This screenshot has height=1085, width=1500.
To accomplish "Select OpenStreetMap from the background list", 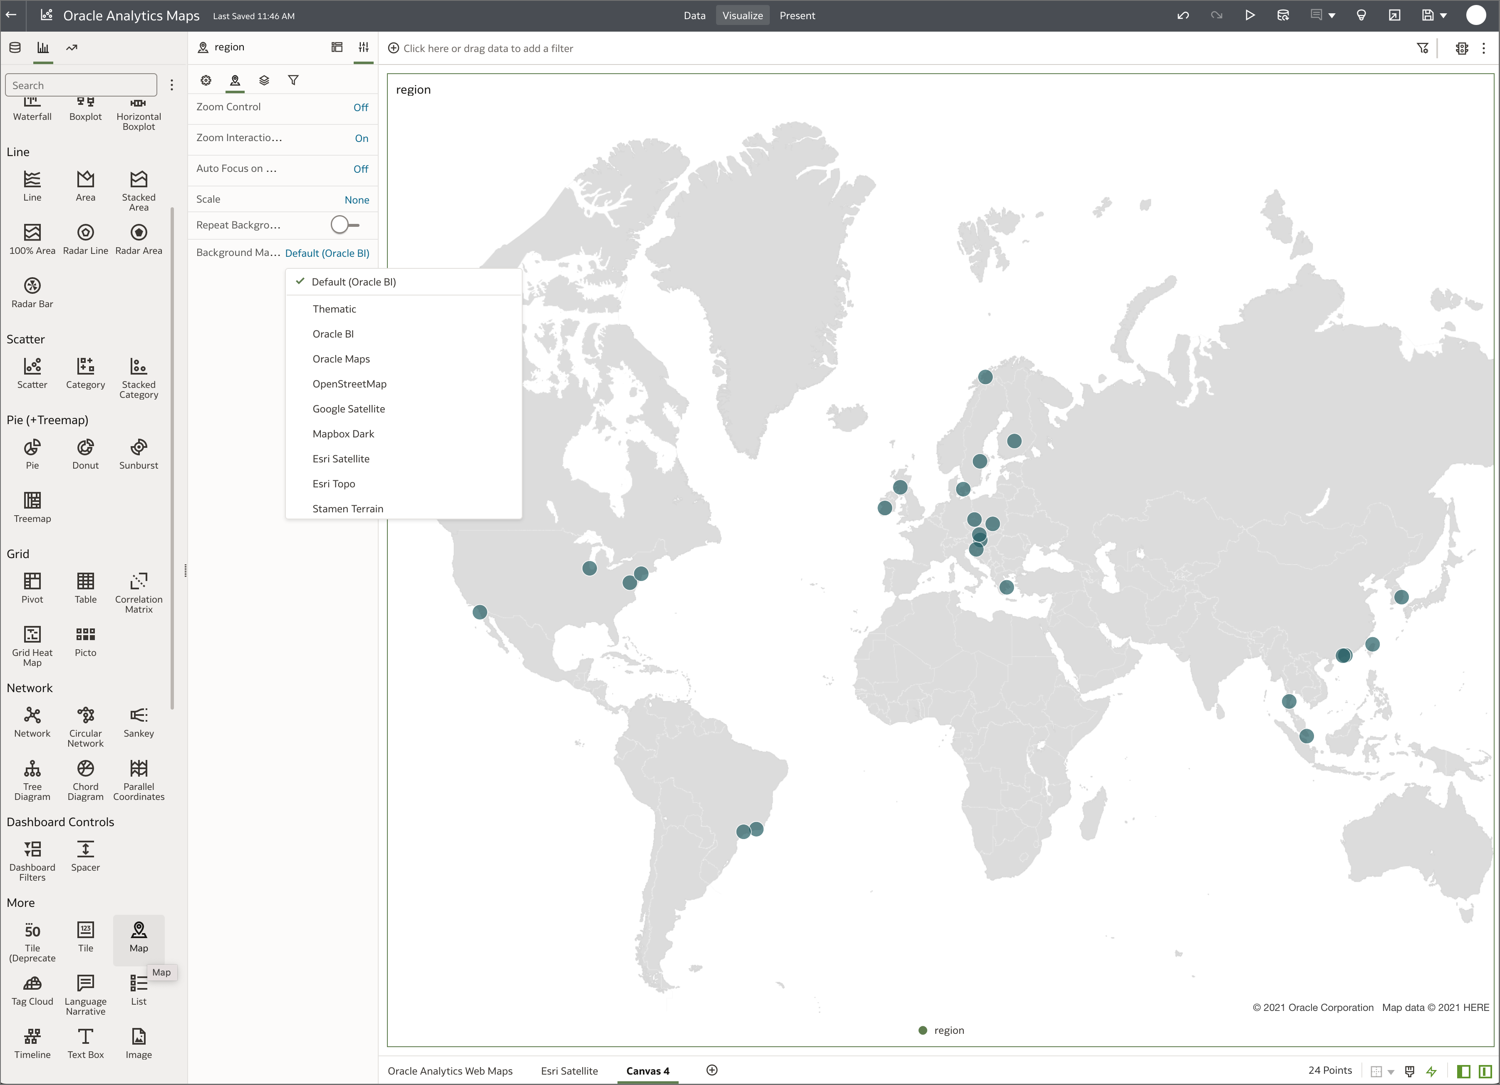I will 349,384.
